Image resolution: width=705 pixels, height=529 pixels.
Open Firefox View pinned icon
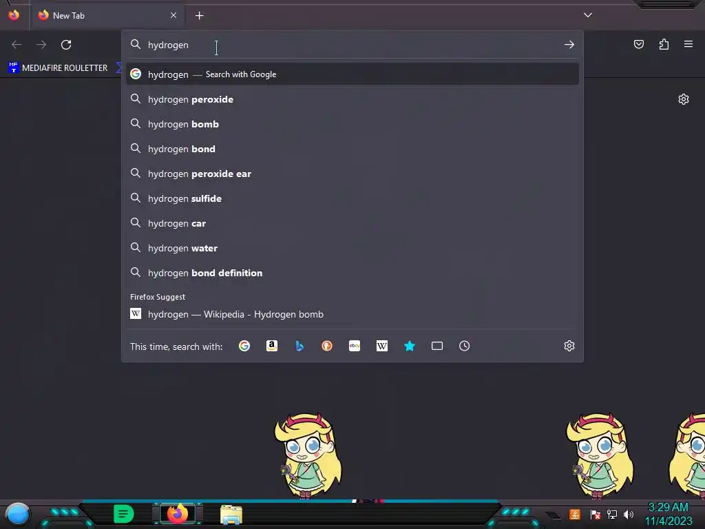(x=14, y=15)
